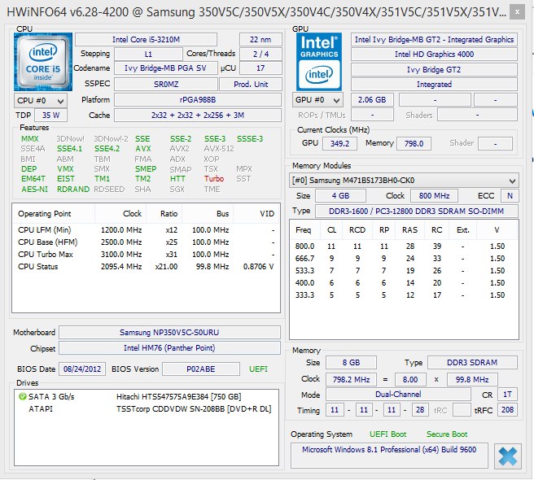Select the CPU Turbo Max row
The image size is (534, 480).
click(146, 255)
